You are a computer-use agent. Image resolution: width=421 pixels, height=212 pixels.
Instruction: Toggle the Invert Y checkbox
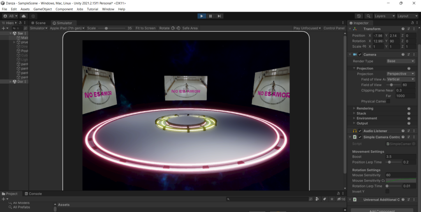pos(387,191)
